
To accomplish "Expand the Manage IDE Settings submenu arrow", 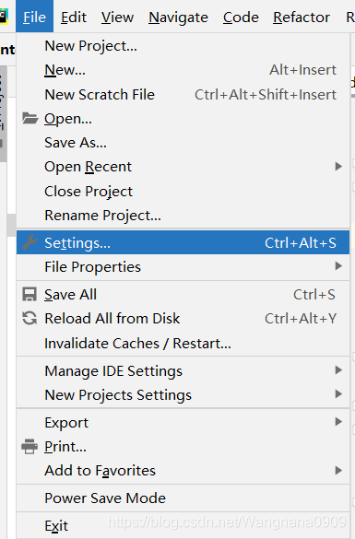I will (x=338, y=370).
